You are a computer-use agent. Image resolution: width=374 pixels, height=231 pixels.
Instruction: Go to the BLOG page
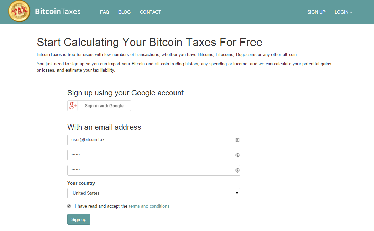125,12
